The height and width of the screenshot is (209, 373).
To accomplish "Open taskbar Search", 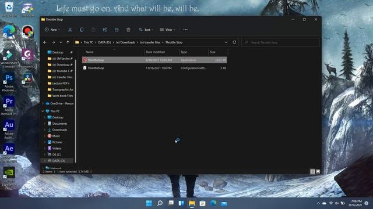I will coord(160,203).
